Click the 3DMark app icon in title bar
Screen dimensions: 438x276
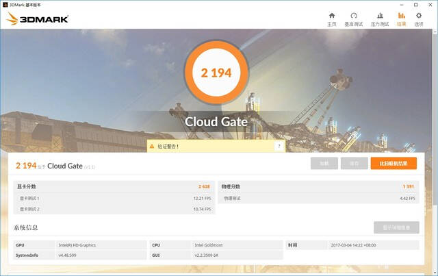(5, 5)
